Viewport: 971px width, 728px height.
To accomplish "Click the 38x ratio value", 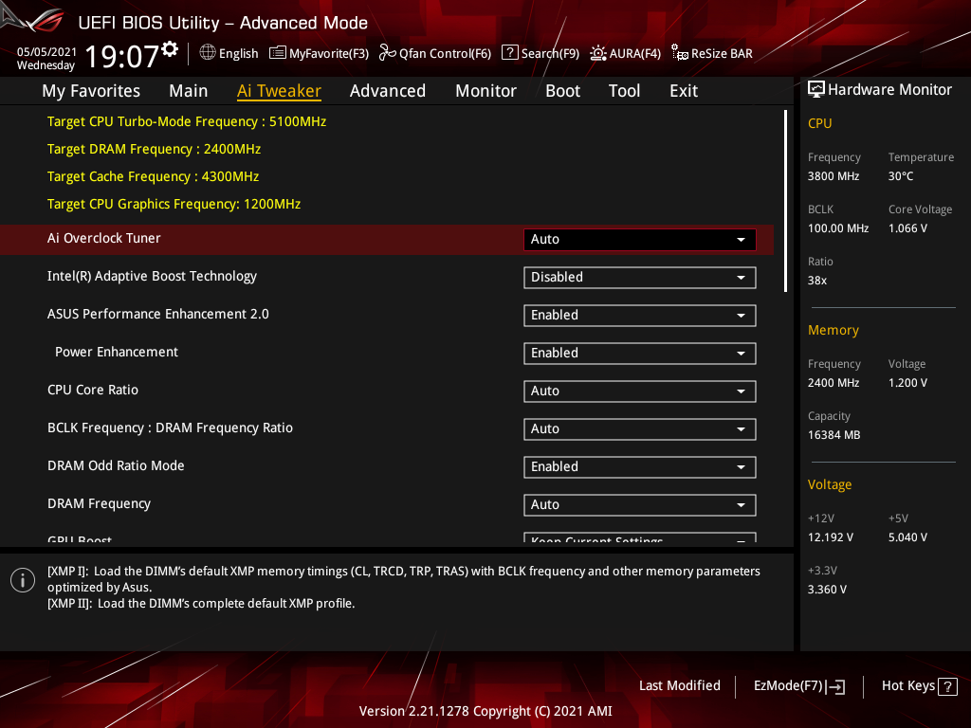I will coord(816,280).
